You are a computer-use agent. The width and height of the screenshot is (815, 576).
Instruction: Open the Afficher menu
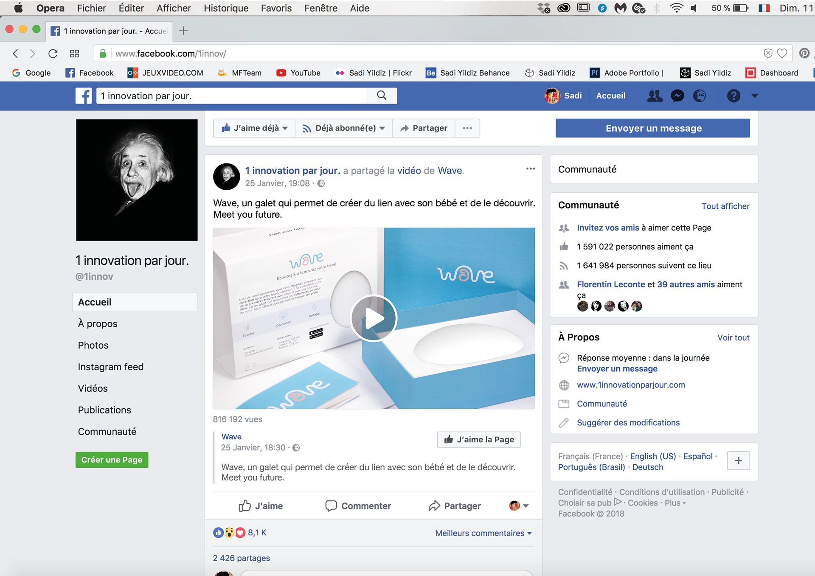[x=174, y=8]
